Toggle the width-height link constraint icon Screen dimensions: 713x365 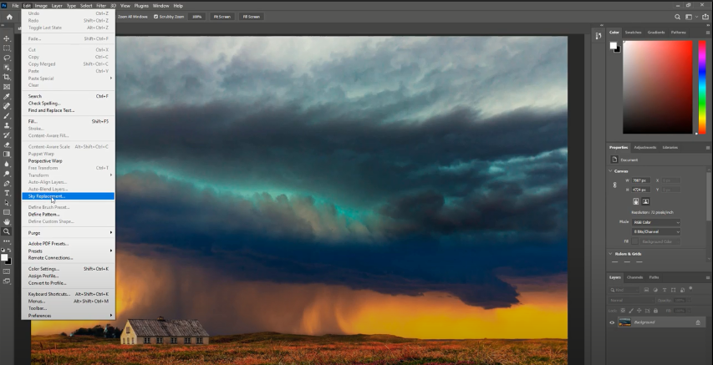[614, 185]
